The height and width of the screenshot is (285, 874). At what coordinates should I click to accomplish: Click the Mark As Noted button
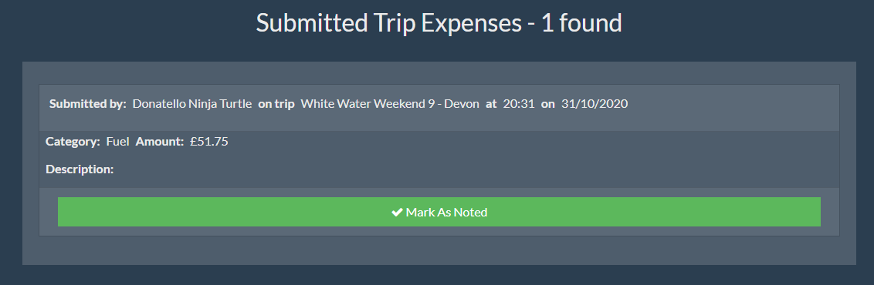point(439,212)
